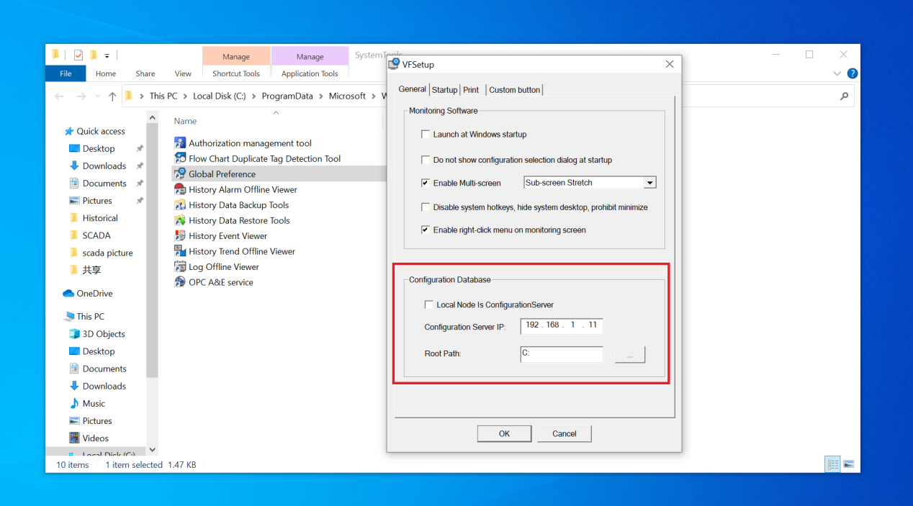Expand This PC breadcrumb chevron in address bar
Viewport: 913px width, 506px height.
tap(185, 96)
